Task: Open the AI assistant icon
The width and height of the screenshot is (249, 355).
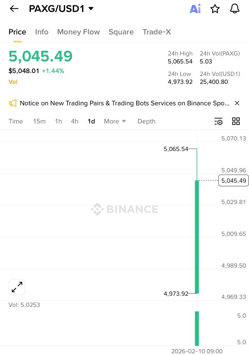Action: (195, 9)
